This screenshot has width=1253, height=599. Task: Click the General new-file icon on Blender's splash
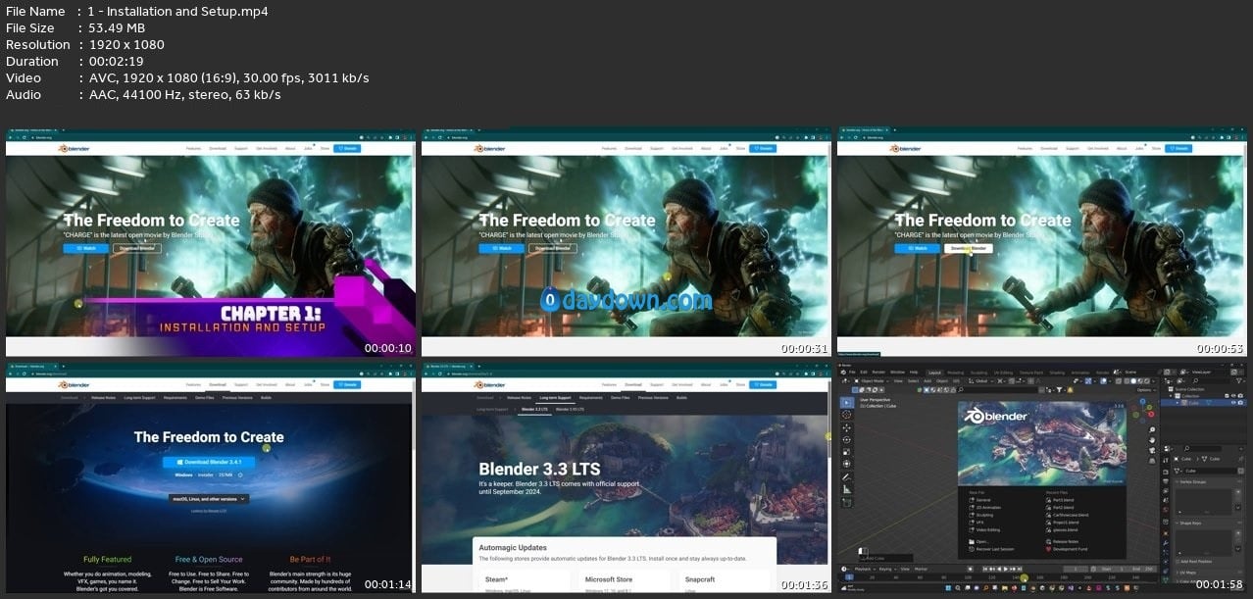pyautogui.click(x=971, y=500)
